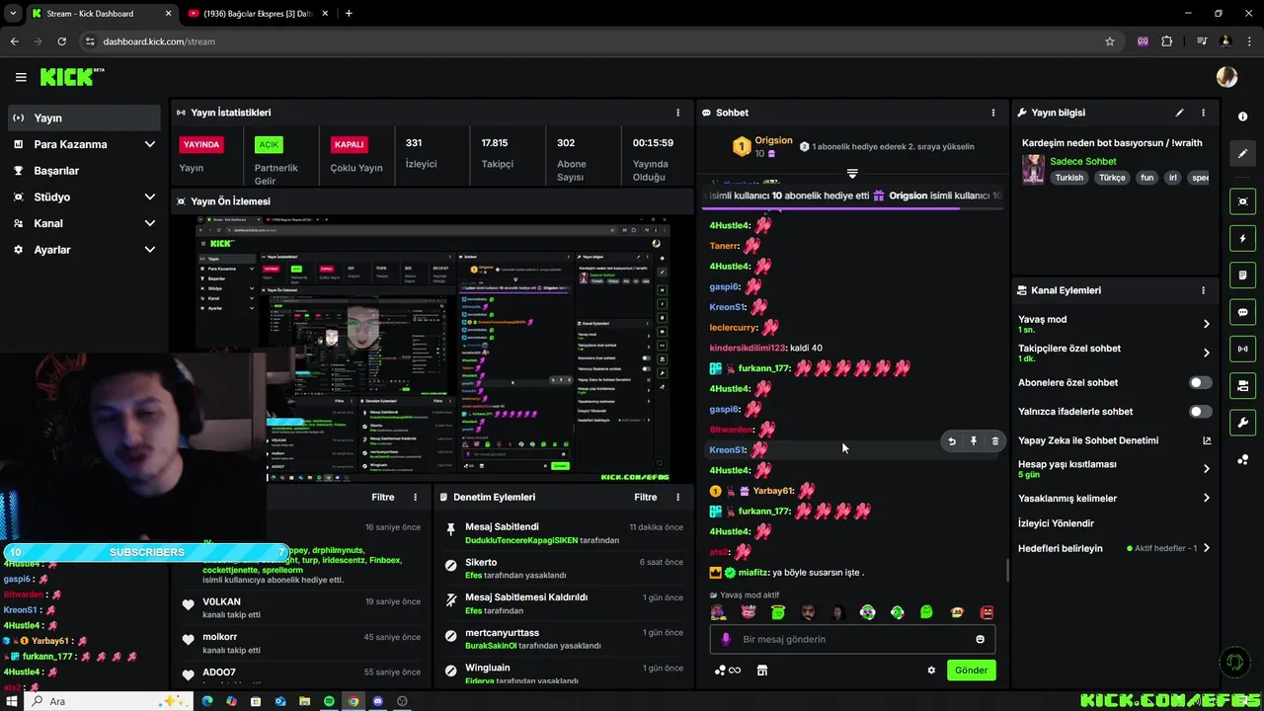The image size is (1264, 711).
Task: Click the Türkçe tag chip
Action: click(1112, 178)
